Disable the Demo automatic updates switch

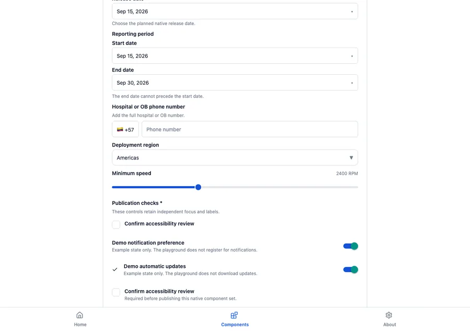point(350,269)
